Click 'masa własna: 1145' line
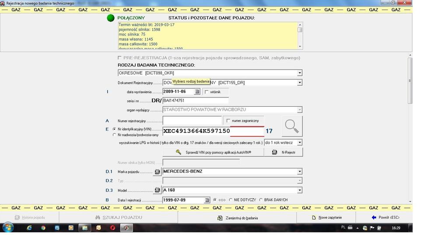The height and width of the screenshot is (235, 448). [136, 39]
